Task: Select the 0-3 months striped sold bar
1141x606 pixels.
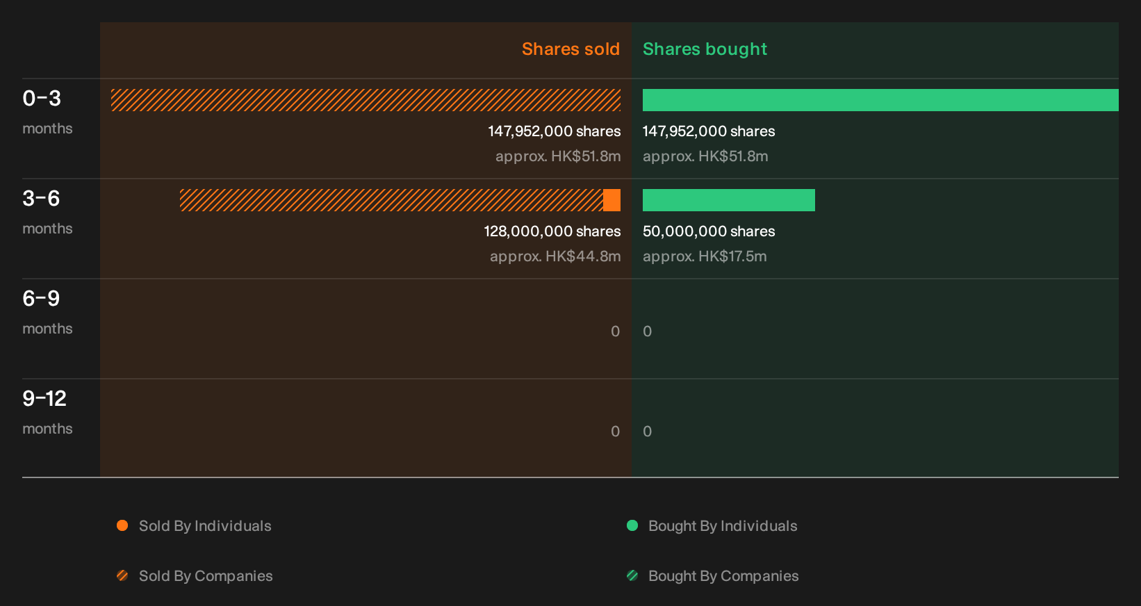Action: (x=366, y=100)
